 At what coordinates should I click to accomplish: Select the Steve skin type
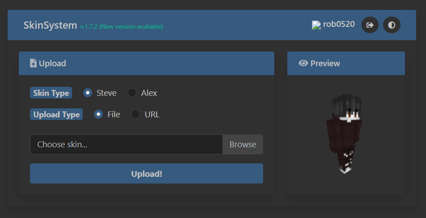click(88, 93)
